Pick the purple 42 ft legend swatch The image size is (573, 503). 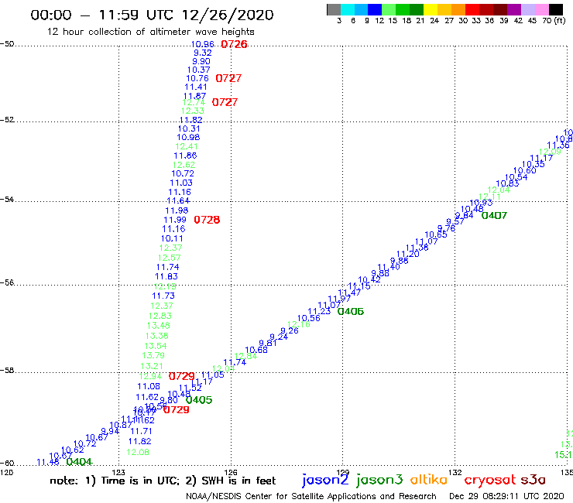(x=514, y=9)
